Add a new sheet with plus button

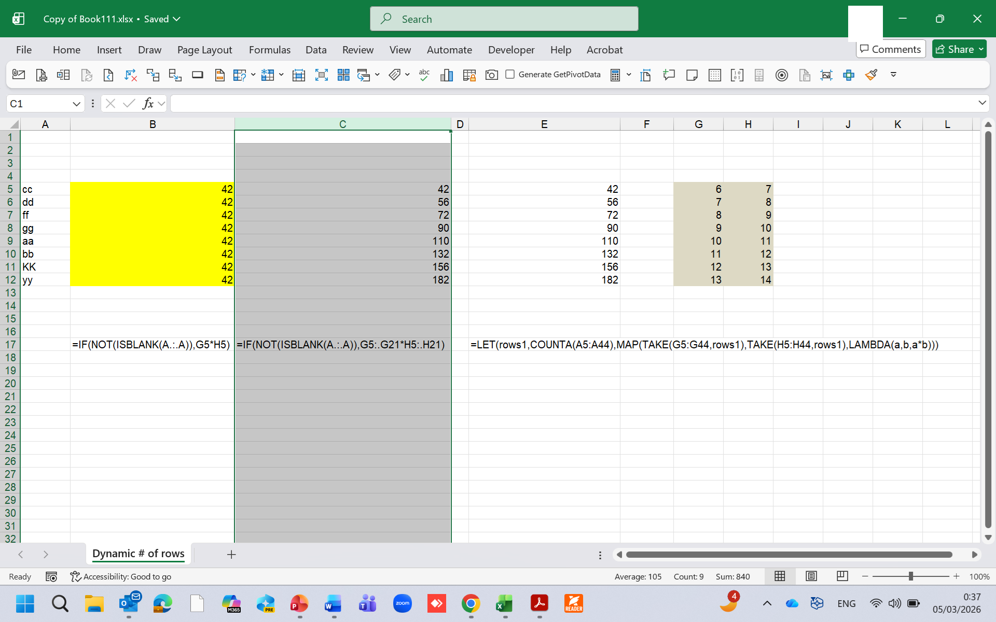click(x=231, y=554)
